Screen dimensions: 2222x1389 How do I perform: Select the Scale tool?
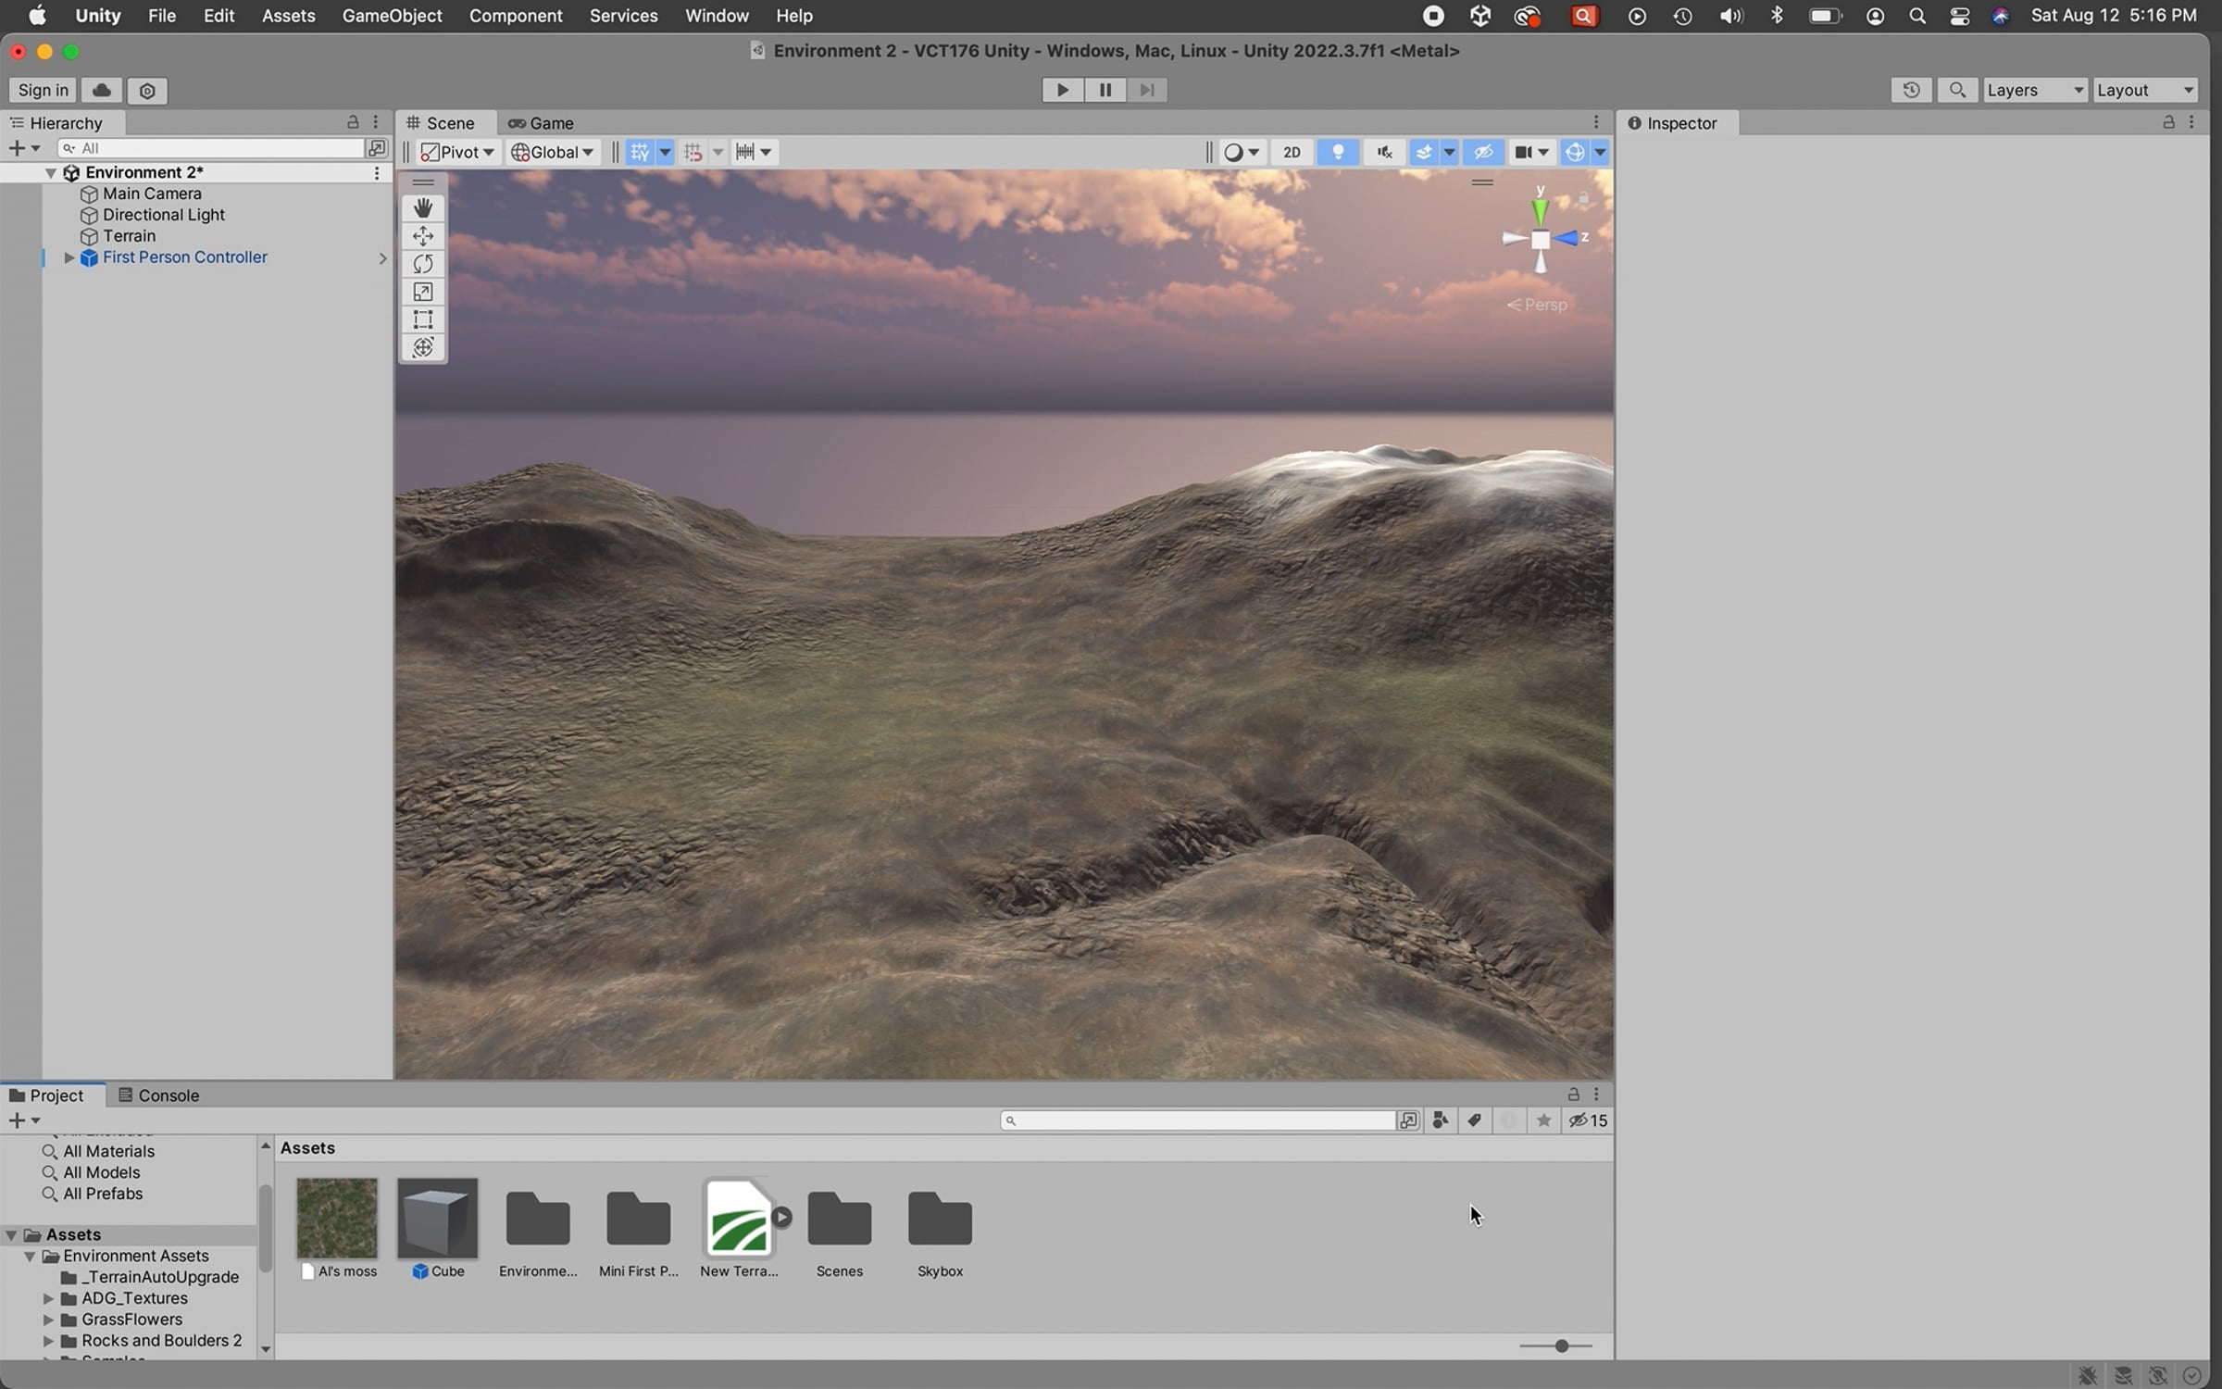tap(423, 292)
